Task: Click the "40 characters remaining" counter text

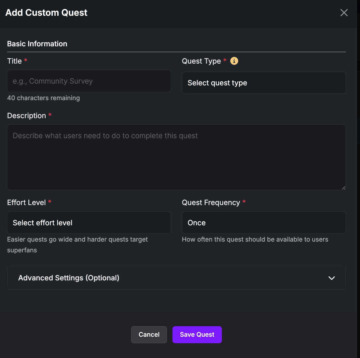Action: [43, 98]
